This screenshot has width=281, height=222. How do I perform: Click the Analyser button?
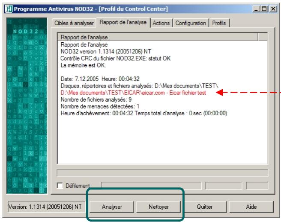click(112, 207)
